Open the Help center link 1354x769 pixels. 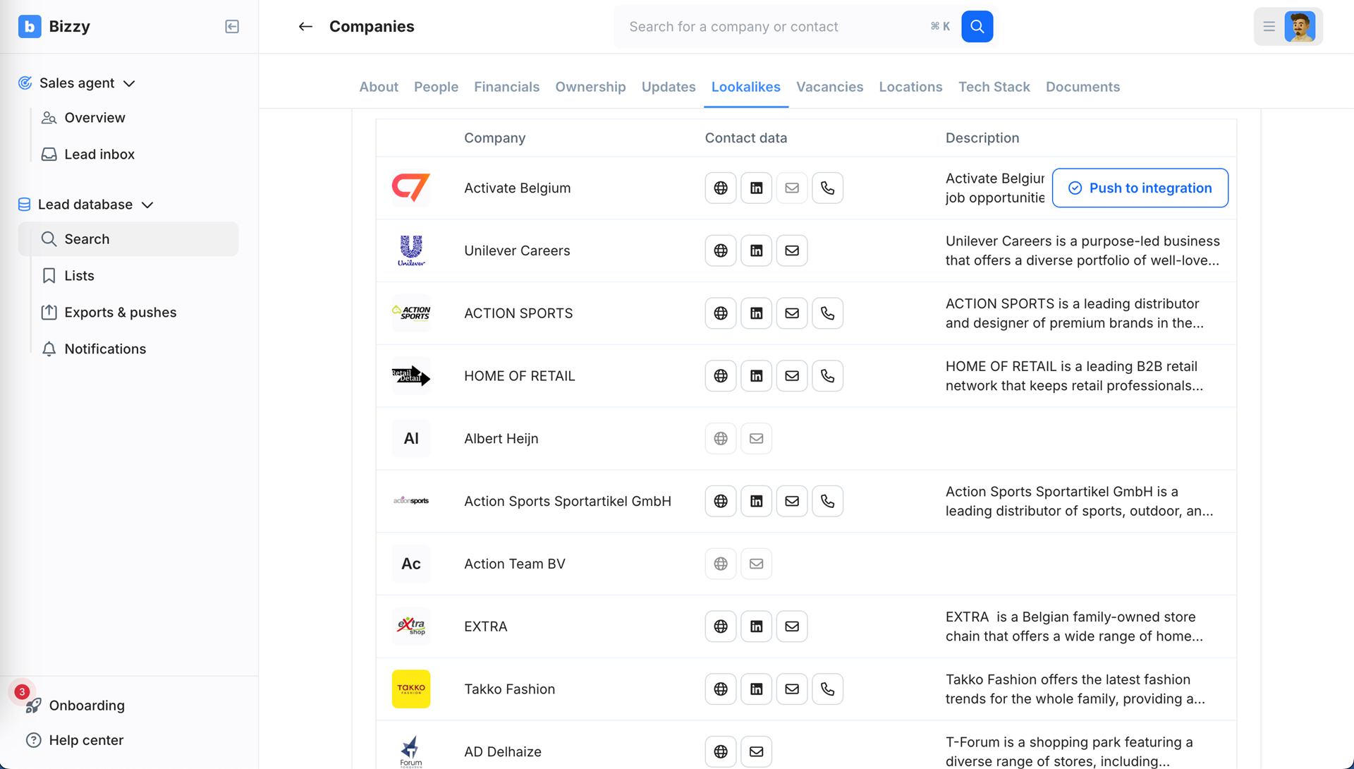coord(86,740)
